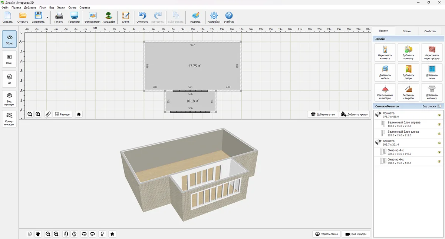Choose Добавить дверь door tool

pyautogui.click(x=408, y=72)
